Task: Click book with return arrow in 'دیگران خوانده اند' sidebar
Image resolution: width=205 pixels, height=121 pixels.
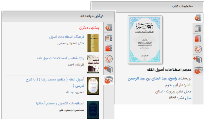Action: point(108,69)
